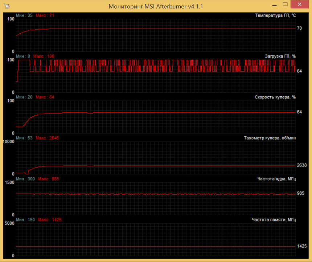Click the Макс : 100 GPU load value
Image resolution: width=312 pixels, height=262 pixels.
pyautogui.click(x=45, y=56)
